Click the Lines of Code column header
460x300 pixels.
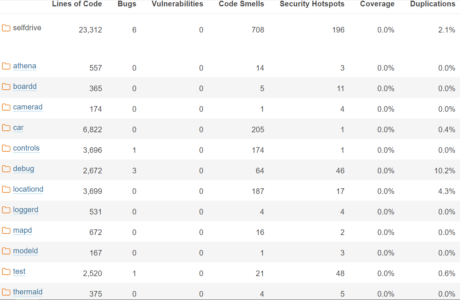[x=77, y=4]
